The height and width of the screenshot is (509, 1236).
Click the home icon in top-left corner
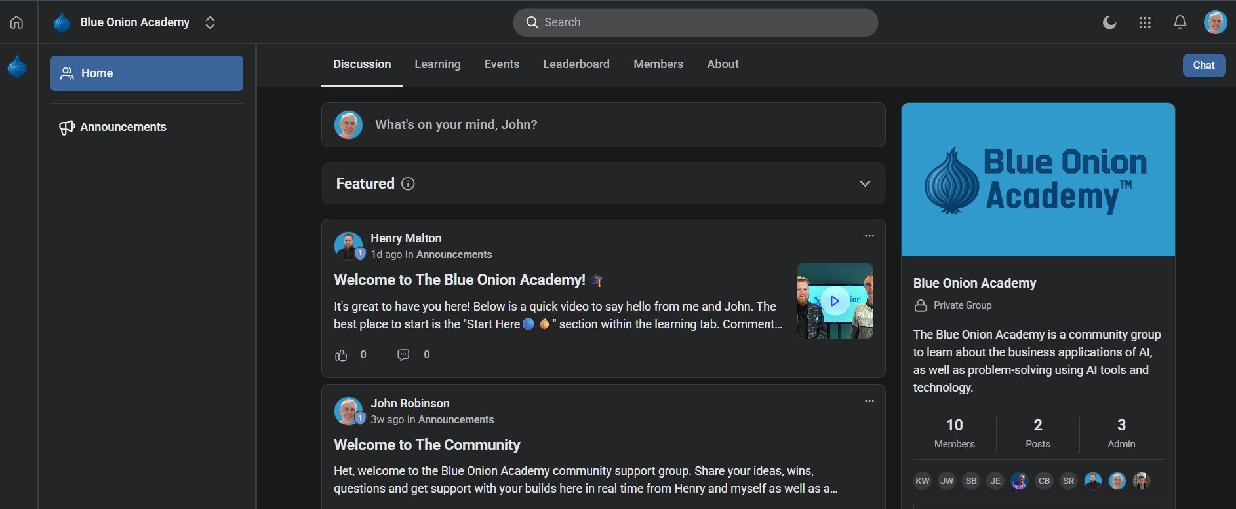(16, 22)
